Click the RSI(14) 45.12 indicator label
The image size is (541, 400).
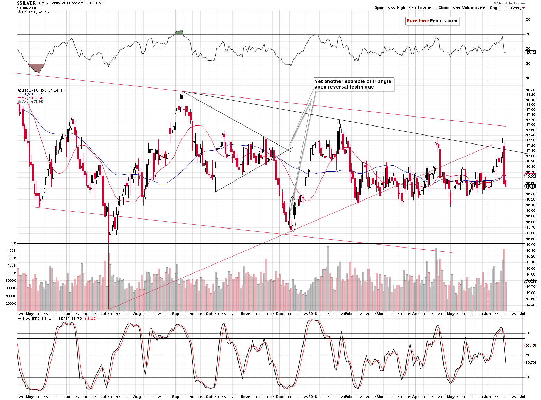[x=34, y=12]
